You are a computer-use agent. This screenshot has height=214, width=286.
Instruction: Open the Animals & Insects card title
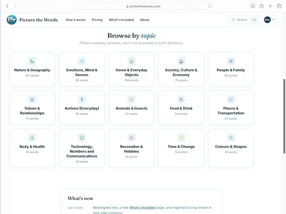coord(132,108)
